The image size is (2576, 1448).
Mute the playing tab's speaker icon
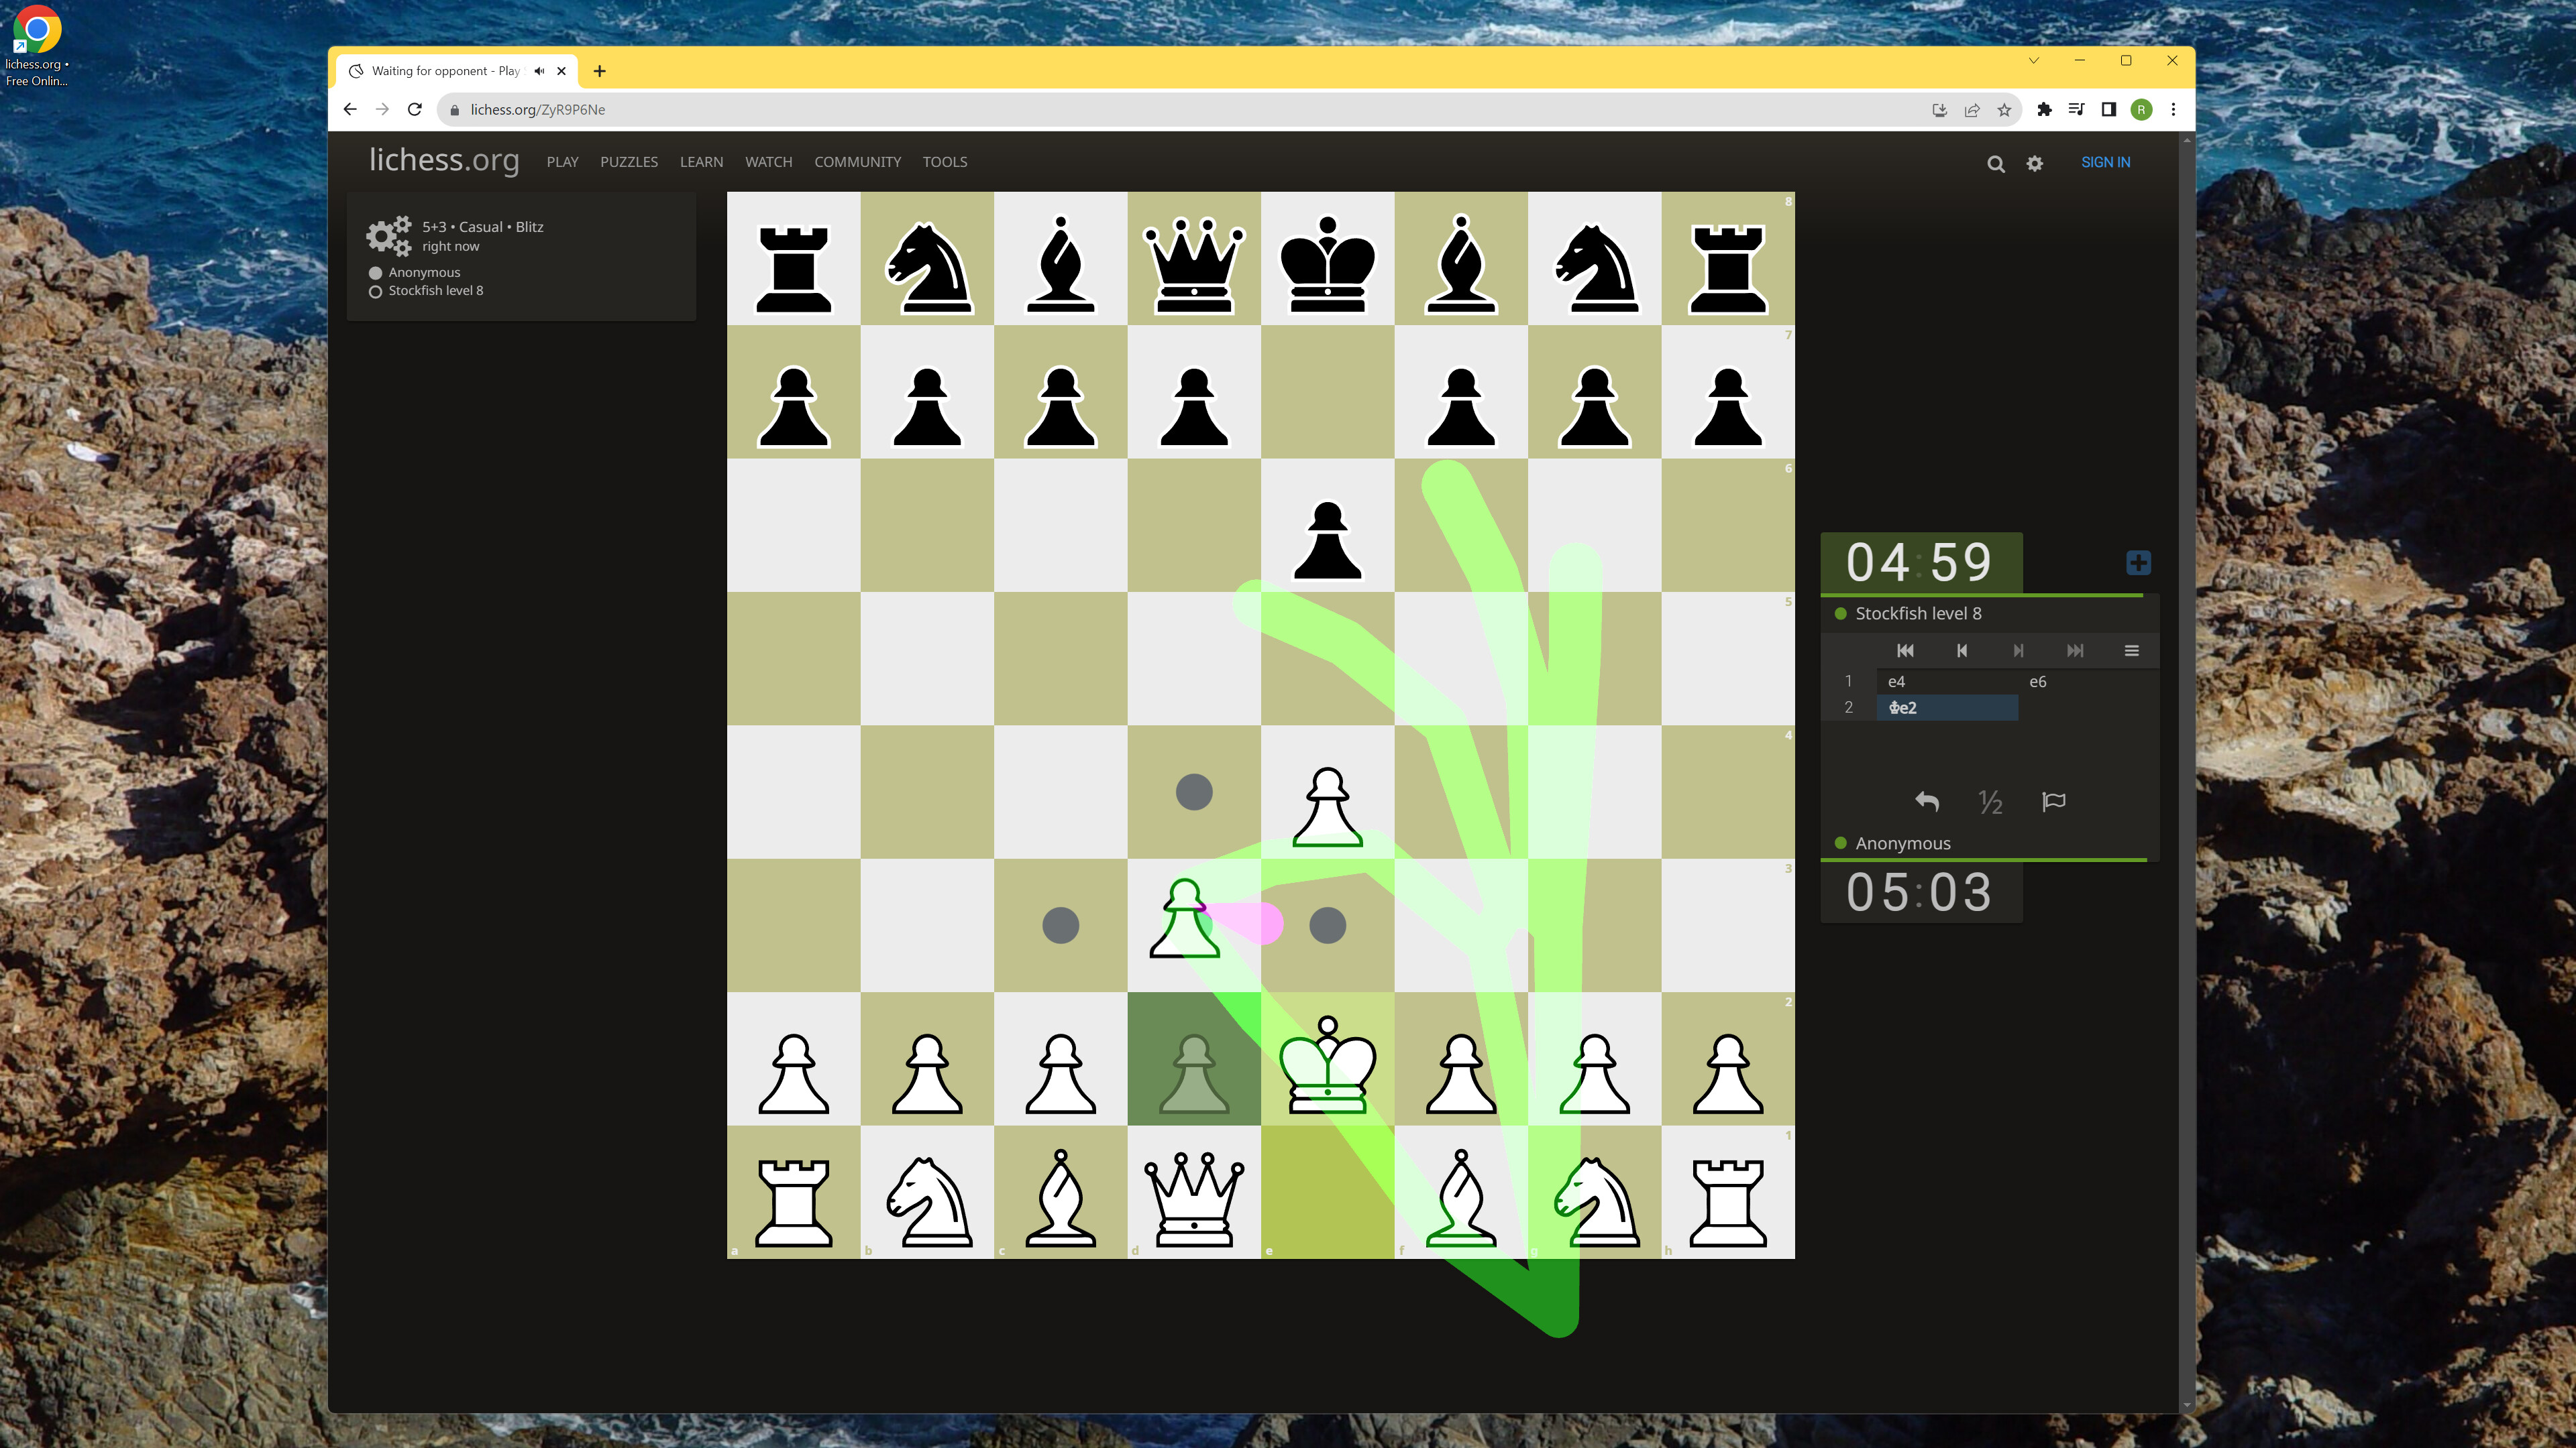539,71
